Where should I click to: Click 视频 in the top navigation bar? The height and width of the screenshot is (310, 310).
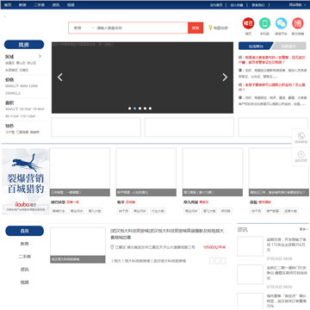tap(71, 5)
